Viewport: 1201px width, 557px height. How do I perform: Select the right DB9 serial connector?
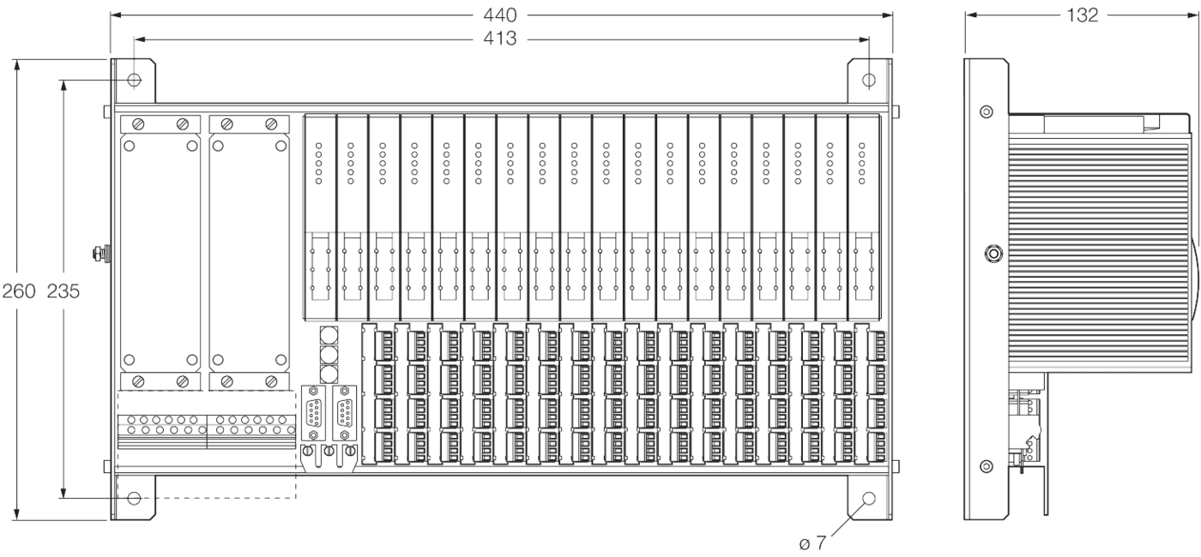[x=344, y=409]
